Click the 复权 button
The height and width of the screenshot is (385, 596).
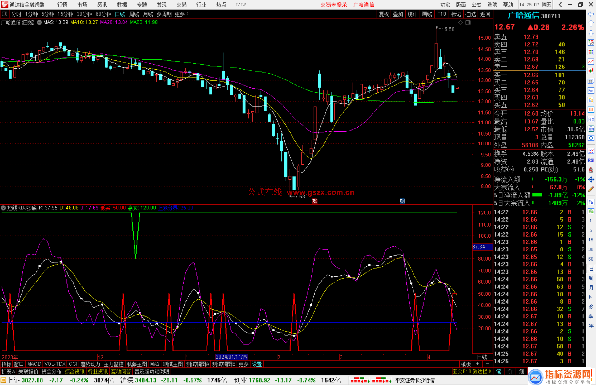point(384,14)
